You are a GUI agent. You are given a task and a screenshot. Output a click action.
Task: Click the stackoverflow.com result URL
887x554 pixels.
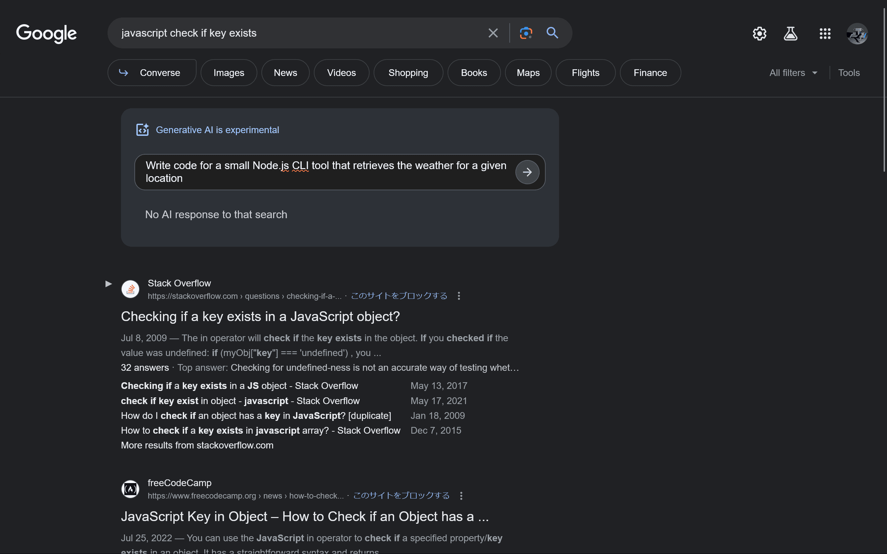(245, 296)
